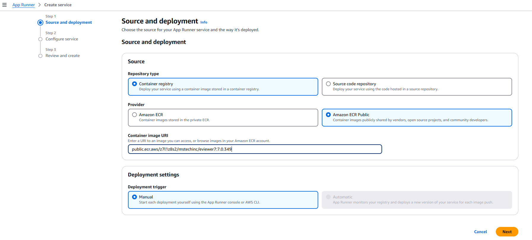Select Automatic deployment trigger
Viewport: 532px width, 240px height.
click(417, 200)
